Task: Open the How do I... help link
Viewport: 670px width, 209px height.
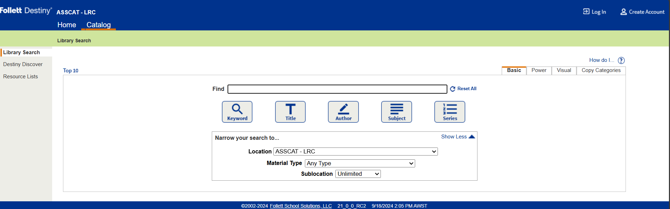Action: click(x=601, y=60)
